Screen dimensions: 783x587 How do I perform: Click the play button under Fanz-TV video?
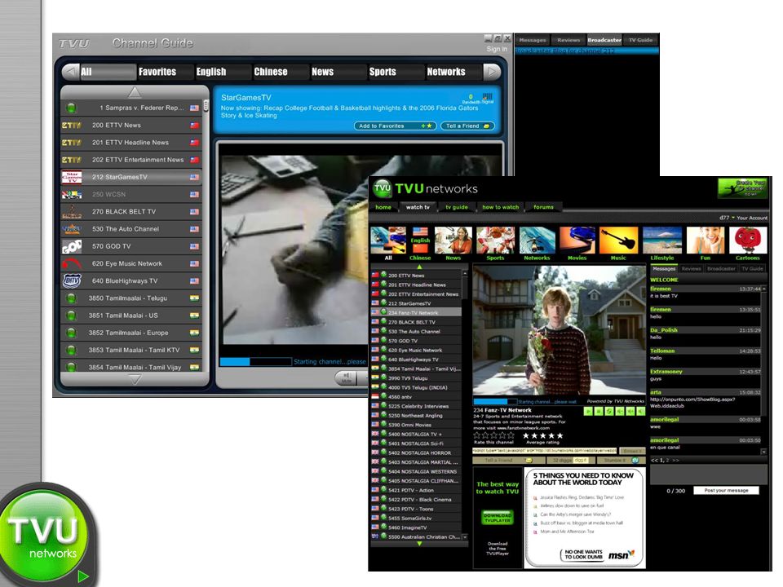pyautogui.click(x=588, y=411)
